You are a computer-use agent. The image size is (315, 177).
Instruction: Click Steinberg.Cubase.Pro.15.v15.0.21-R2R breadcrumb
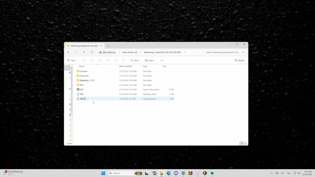[x=162, y=52]
